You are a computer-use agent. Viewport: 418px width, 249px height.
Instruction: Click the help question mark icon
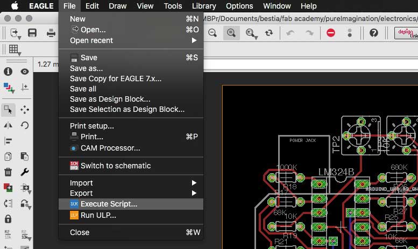374,33
